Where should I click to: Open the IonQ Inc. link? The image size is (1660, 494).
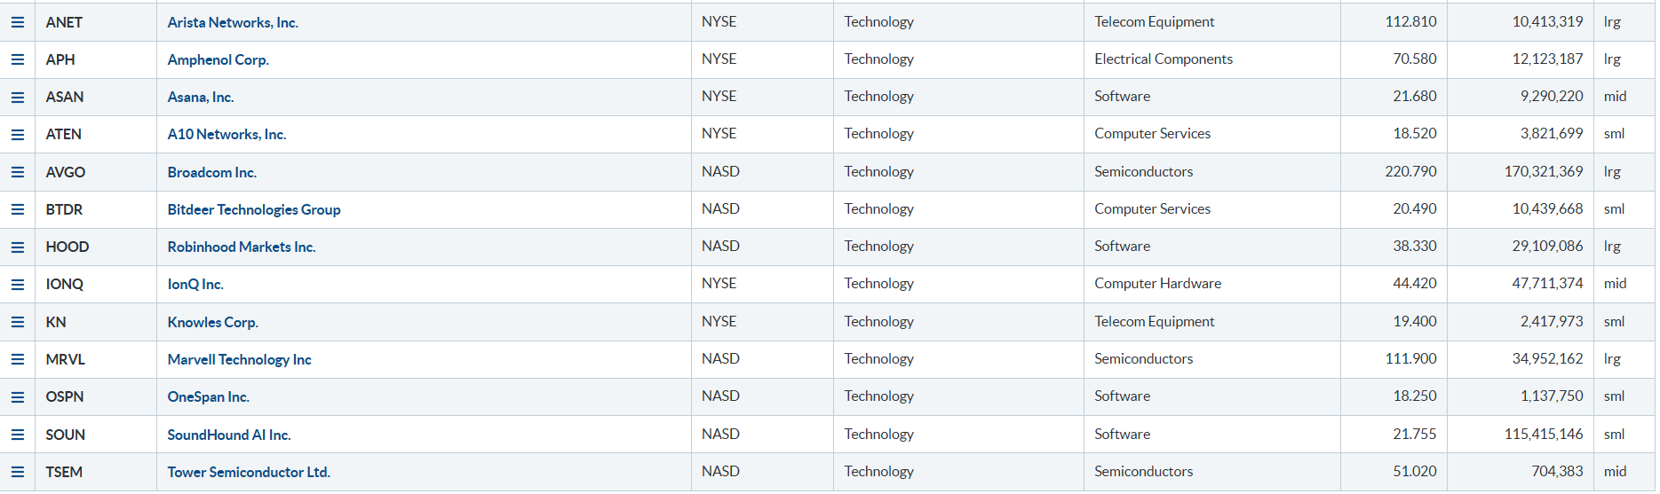pos(195,284)
